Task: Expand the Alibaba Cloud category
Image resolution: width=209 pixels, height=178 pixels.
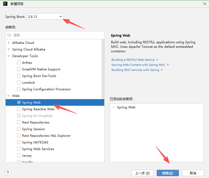Action: tap(9, 43)
